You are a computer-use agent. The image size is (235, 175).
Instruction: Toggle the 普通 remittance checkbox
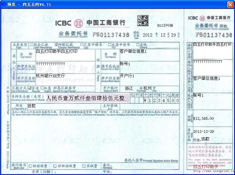30,88
